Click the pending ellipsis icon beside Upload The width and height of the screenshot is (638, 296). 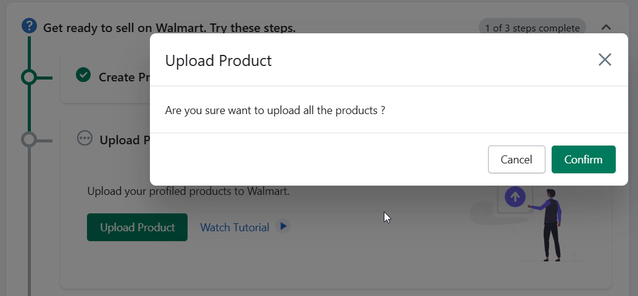point(85,138)
